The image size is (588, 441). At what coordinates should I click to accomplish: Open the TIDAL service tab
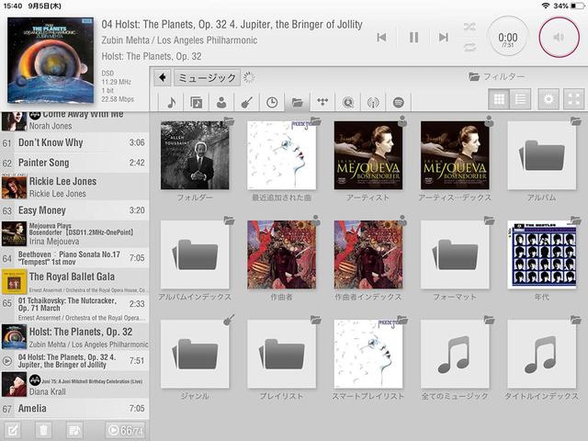[x=322, y=102]
